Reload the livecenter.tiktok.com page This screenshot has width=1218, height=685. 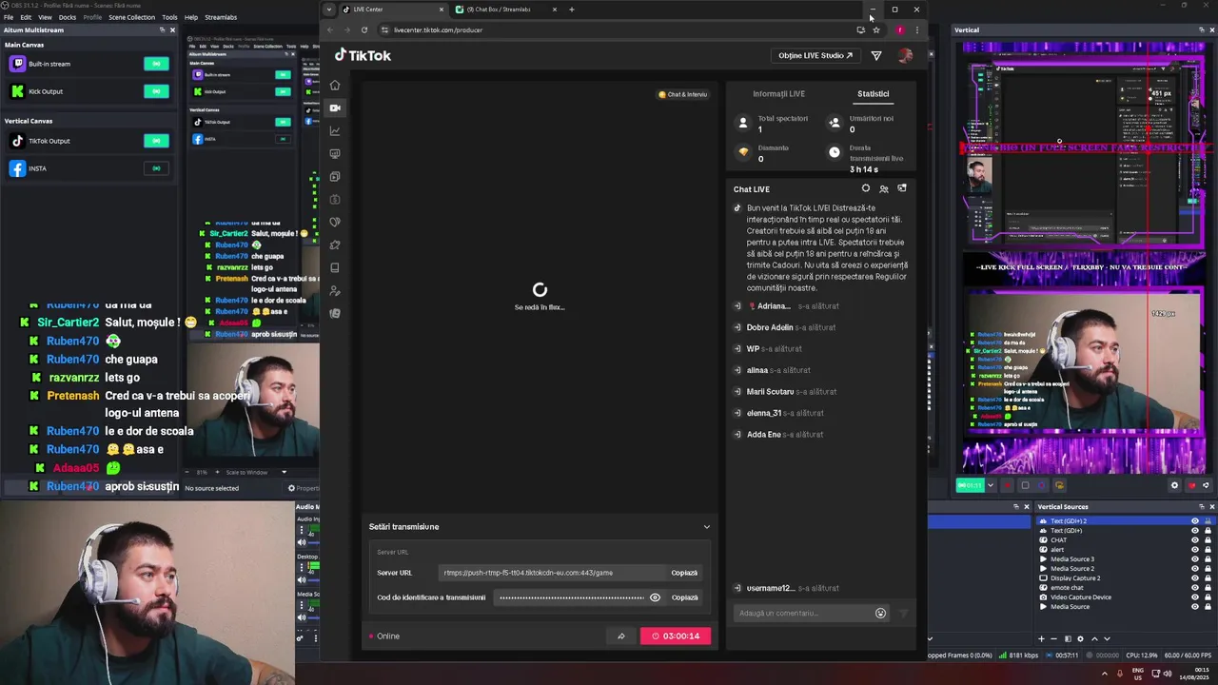tap(363, 29)
